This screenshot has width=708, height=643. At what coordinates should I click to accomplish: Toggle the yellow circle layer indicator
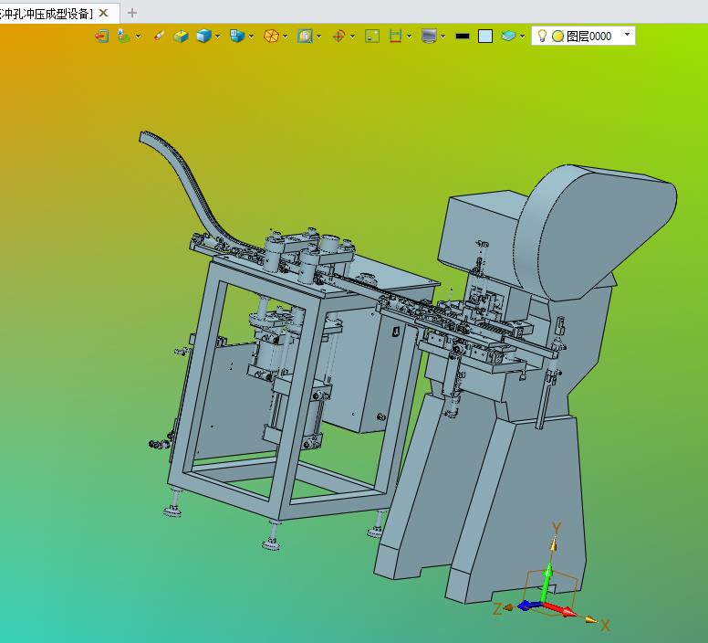(x=558, y=37)
